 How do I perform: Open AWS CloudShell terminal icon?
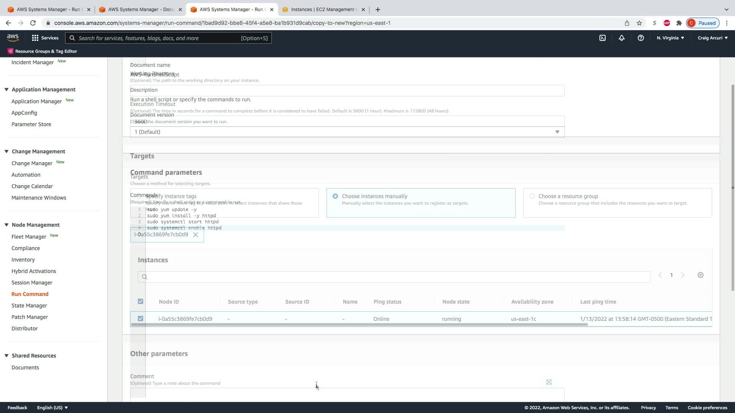(603, 38)
